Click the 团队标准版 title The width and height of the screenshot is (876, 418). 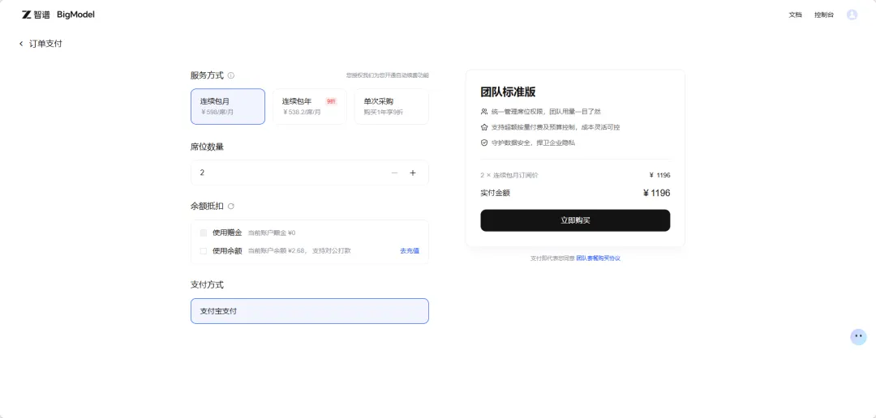[509, 92]
